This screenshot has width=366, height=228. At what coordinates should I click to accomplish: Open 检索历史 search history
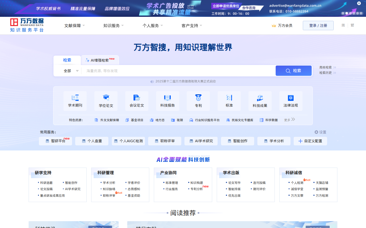point(328,73)
